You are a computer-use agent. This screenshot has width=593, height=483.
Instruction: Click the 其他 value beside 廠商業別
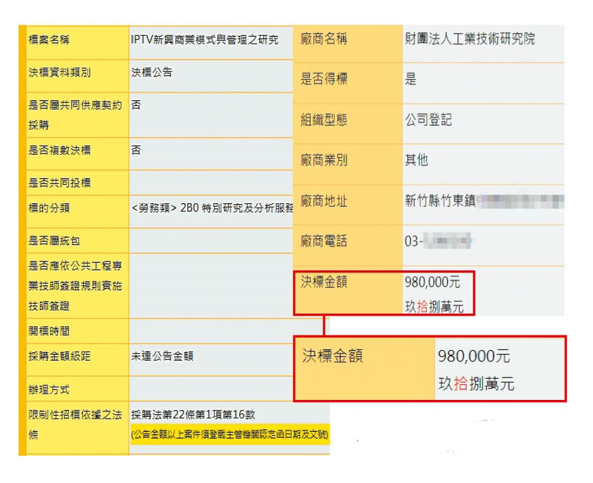click(x=416, y=160)
